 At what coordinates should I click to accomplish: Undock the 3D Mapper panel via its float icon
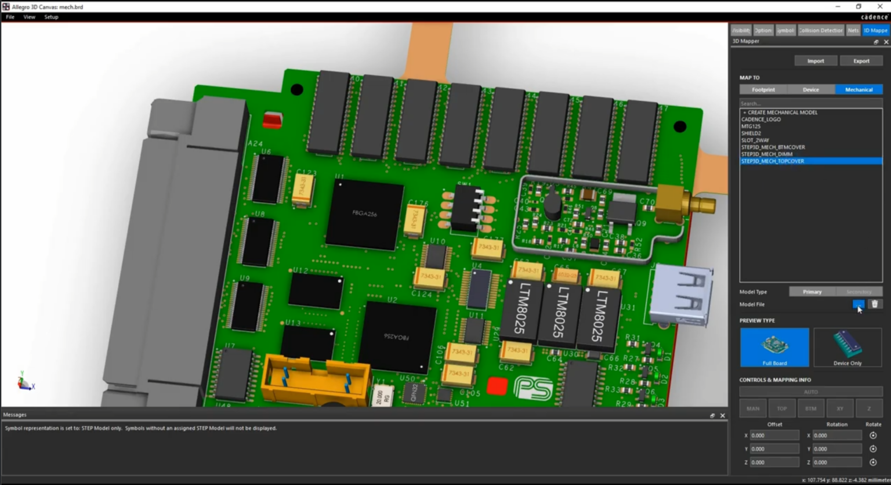[x=876, y=41]
